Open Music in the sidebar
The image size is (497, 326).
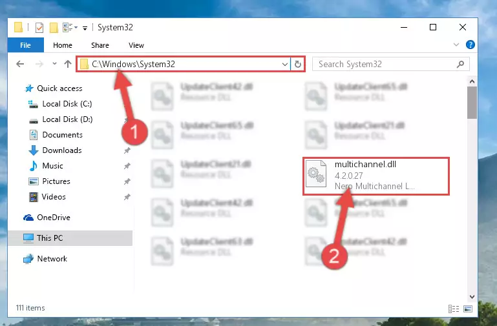[x=52, y=166]
